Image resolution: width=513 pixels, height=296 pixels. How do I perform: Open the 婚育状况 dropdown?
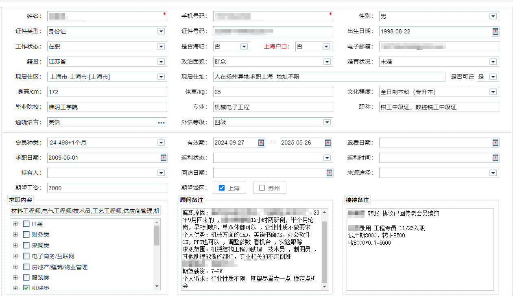[x=493, y=62]
